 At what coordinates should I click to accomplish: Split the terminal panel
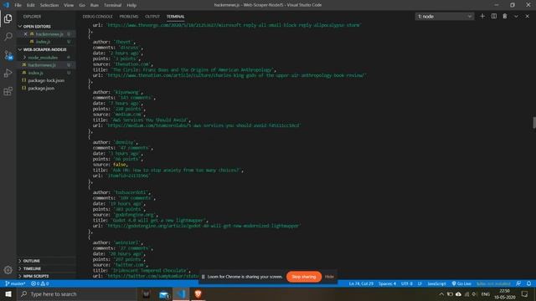click(x=494, y=16)
